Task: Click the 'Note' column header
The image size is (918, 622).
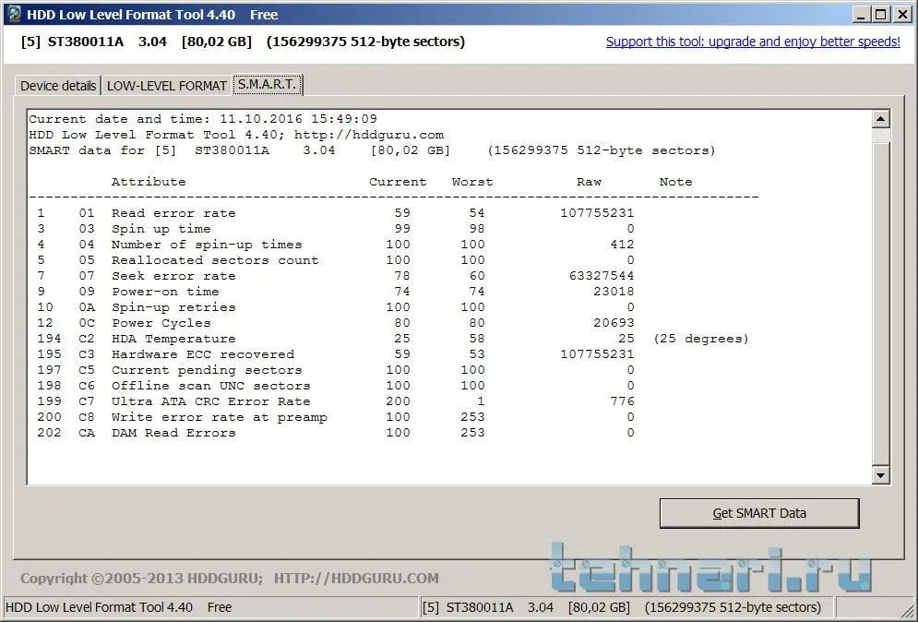Action: tap(675, 182)
